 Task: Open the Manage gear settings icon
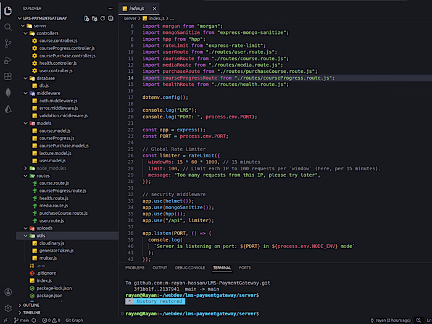tap(8, 308)
